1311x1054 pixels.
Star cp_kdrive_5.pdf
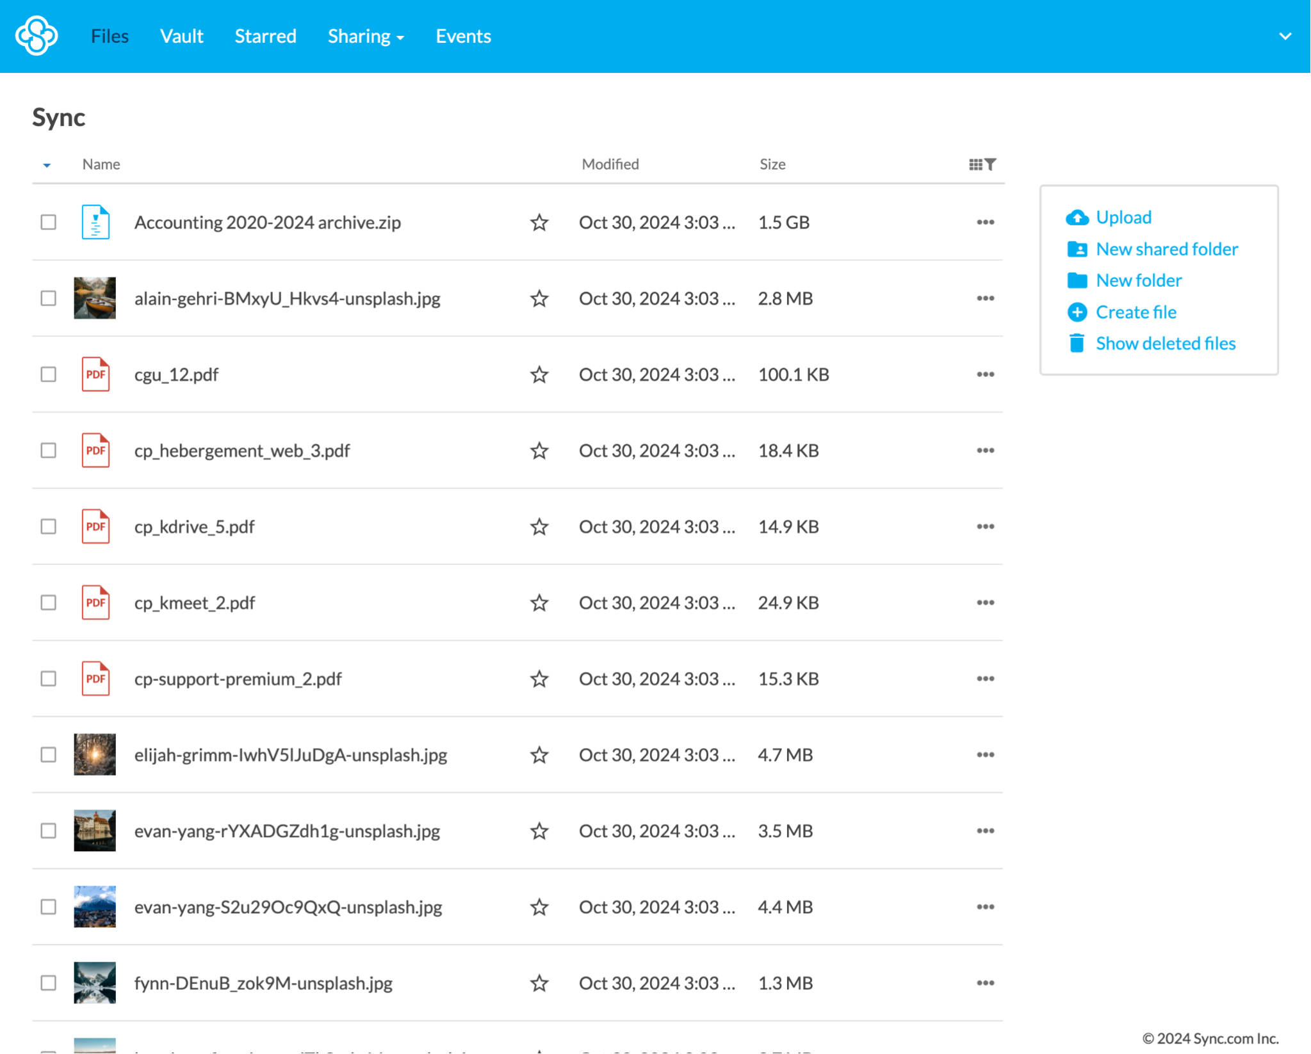point(539,527)
